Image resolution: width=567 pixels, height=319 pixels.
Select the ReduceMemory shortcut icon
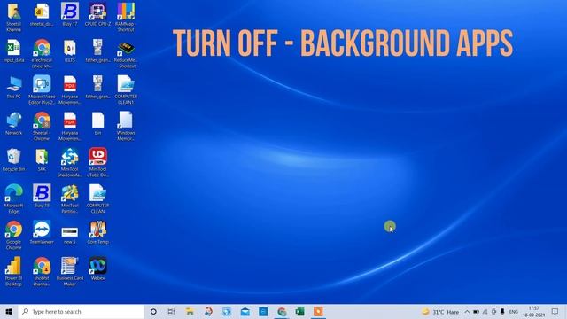pos(126,48)
